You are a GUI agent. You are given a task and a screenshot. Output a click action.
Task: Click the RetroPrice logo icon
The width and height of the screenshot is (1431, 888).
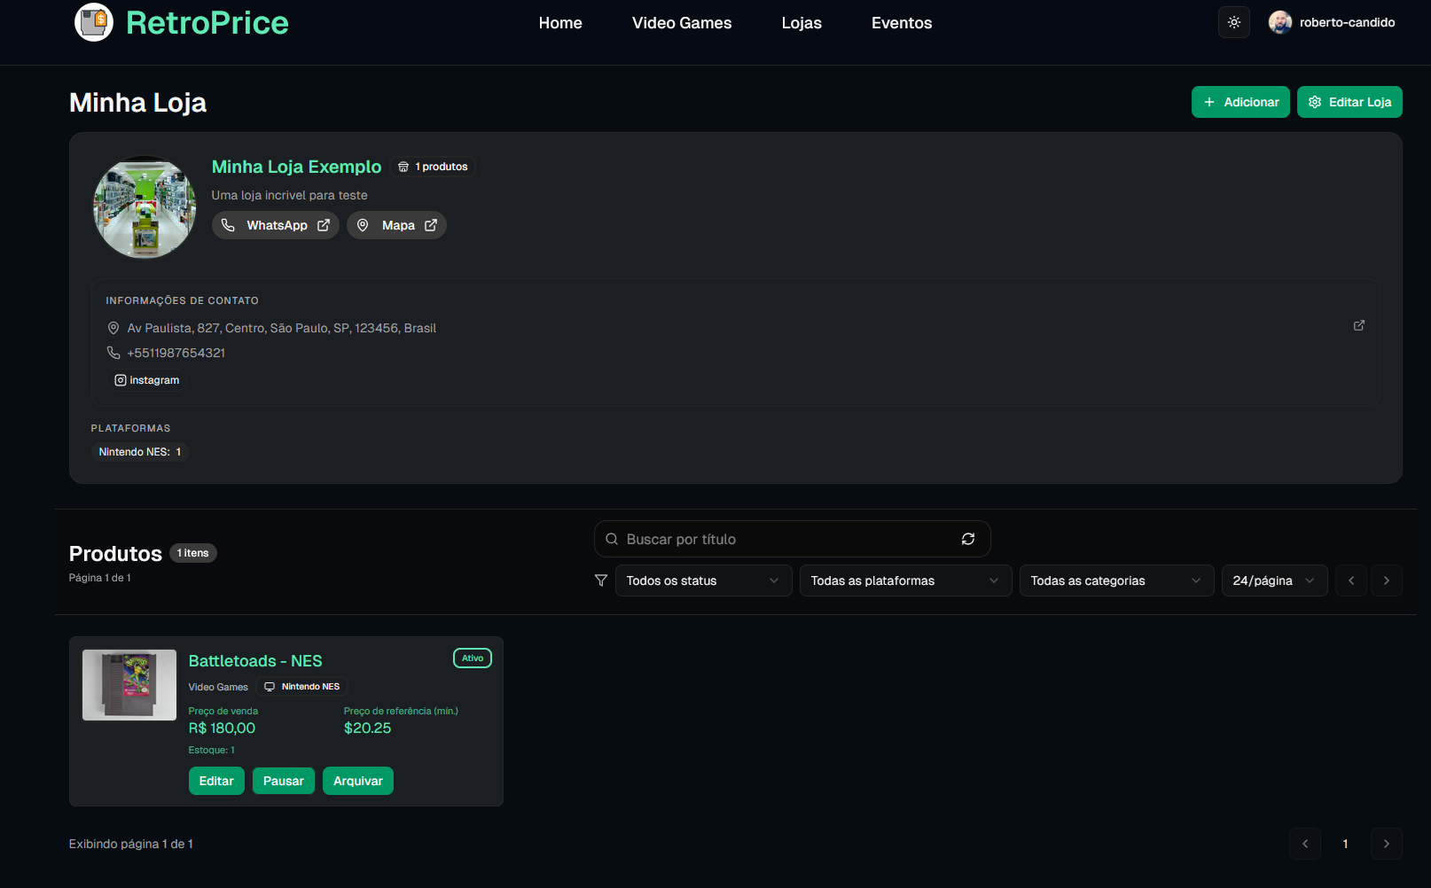coord(94,22)
